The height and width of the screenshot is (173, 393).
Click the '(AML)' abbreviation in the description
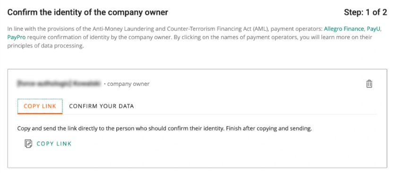coord(261,29)
